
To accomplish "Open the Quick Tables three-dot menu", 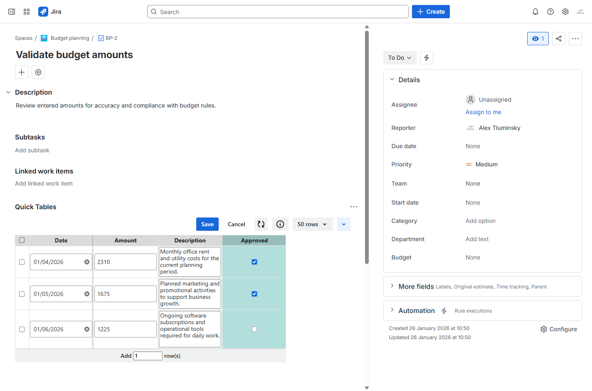I will tap(354, 207).
